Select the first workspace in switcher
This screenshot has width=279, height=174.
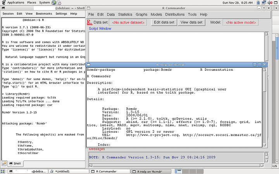(178, 171)
